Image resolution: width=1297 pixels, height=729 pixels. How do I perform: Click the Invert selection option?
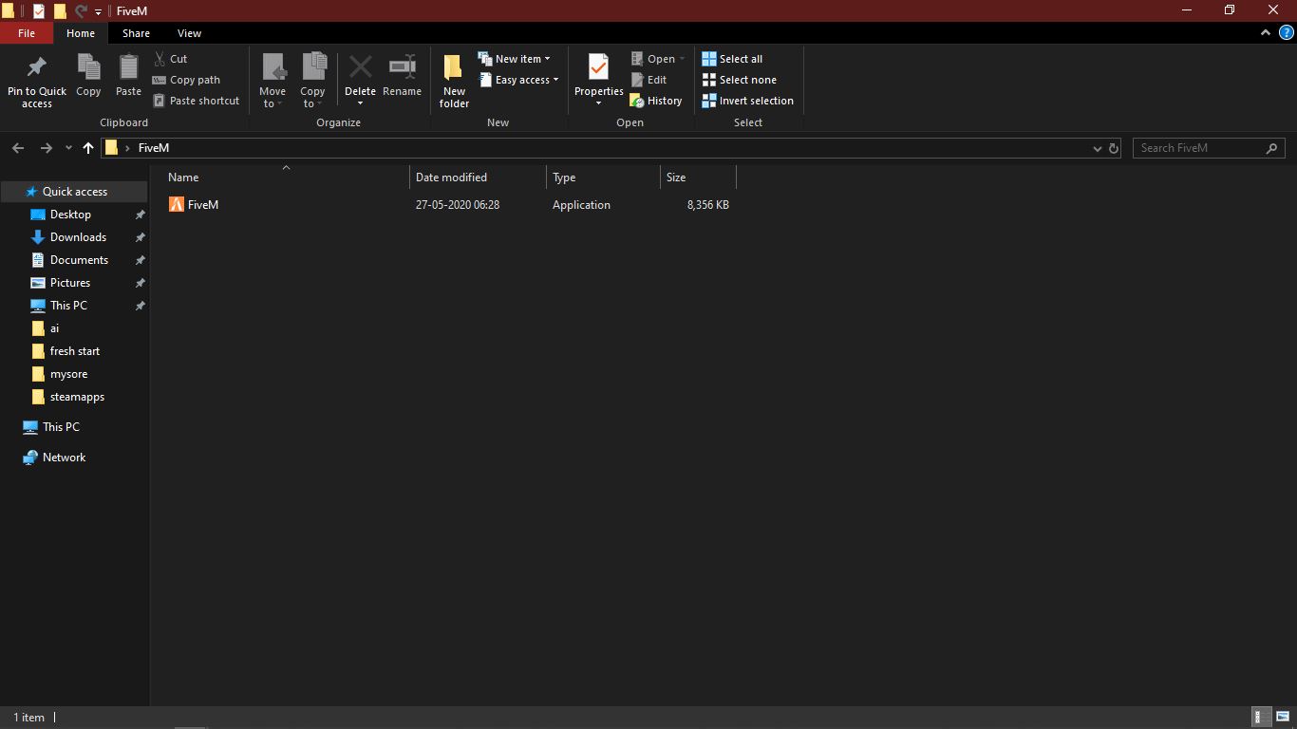pos(756,101)
